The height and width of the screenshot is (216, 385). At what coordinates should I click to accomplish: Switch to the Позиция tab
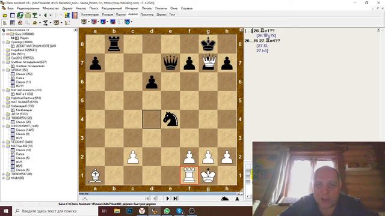[108, 14]
